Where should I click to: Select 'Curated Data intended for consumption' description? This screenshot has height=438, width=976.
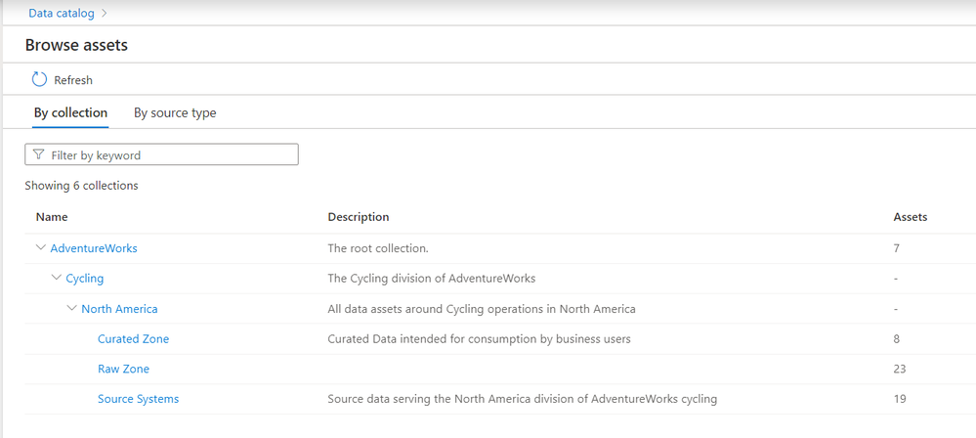[x=480, y=339]
